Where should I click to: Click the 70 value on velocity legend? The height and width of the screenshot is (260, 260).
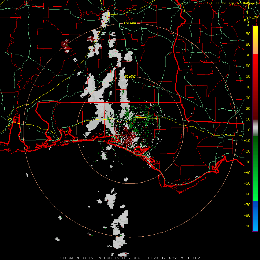pyautogui.click(x=248, y=55)
